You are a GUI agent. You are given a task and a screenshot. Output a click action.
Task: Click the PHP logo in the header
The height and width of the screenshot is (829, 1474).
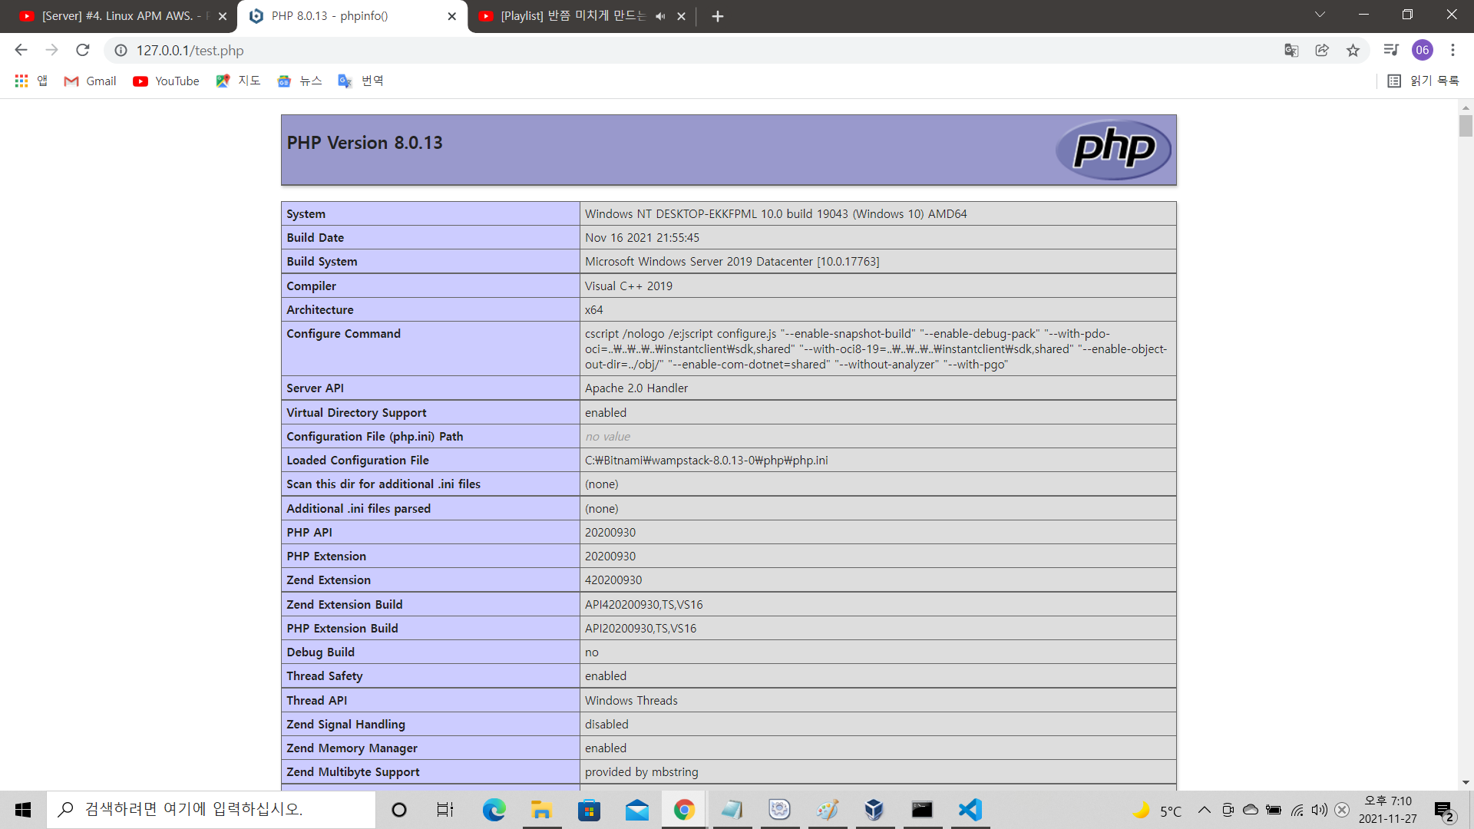[1112, 150]
